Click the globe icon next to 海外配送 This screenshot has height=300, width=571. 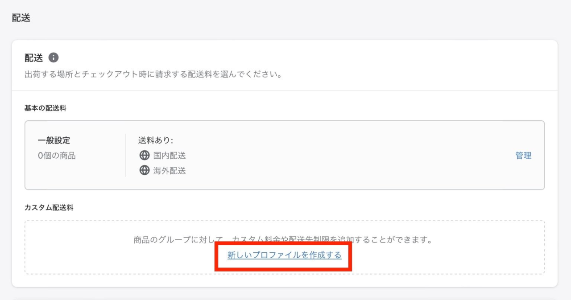pyautogui.click(x=144, y=170)
